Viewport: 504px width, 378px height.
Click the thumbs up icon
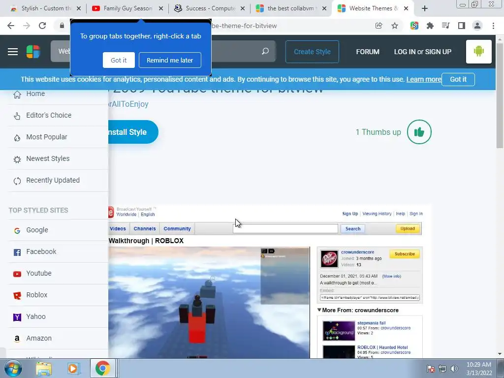[x=419, y=132]
